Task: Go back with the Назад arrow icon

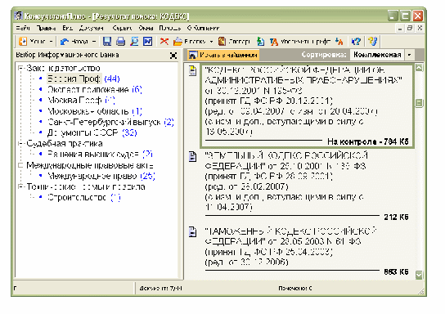Action: click(65, 42)
